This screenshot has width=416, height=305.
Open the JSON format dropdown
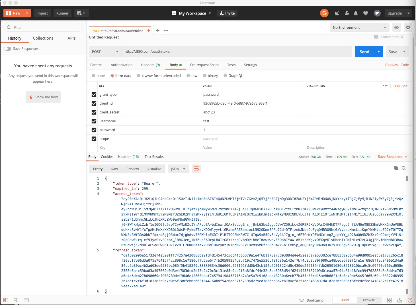pos(178,169)
